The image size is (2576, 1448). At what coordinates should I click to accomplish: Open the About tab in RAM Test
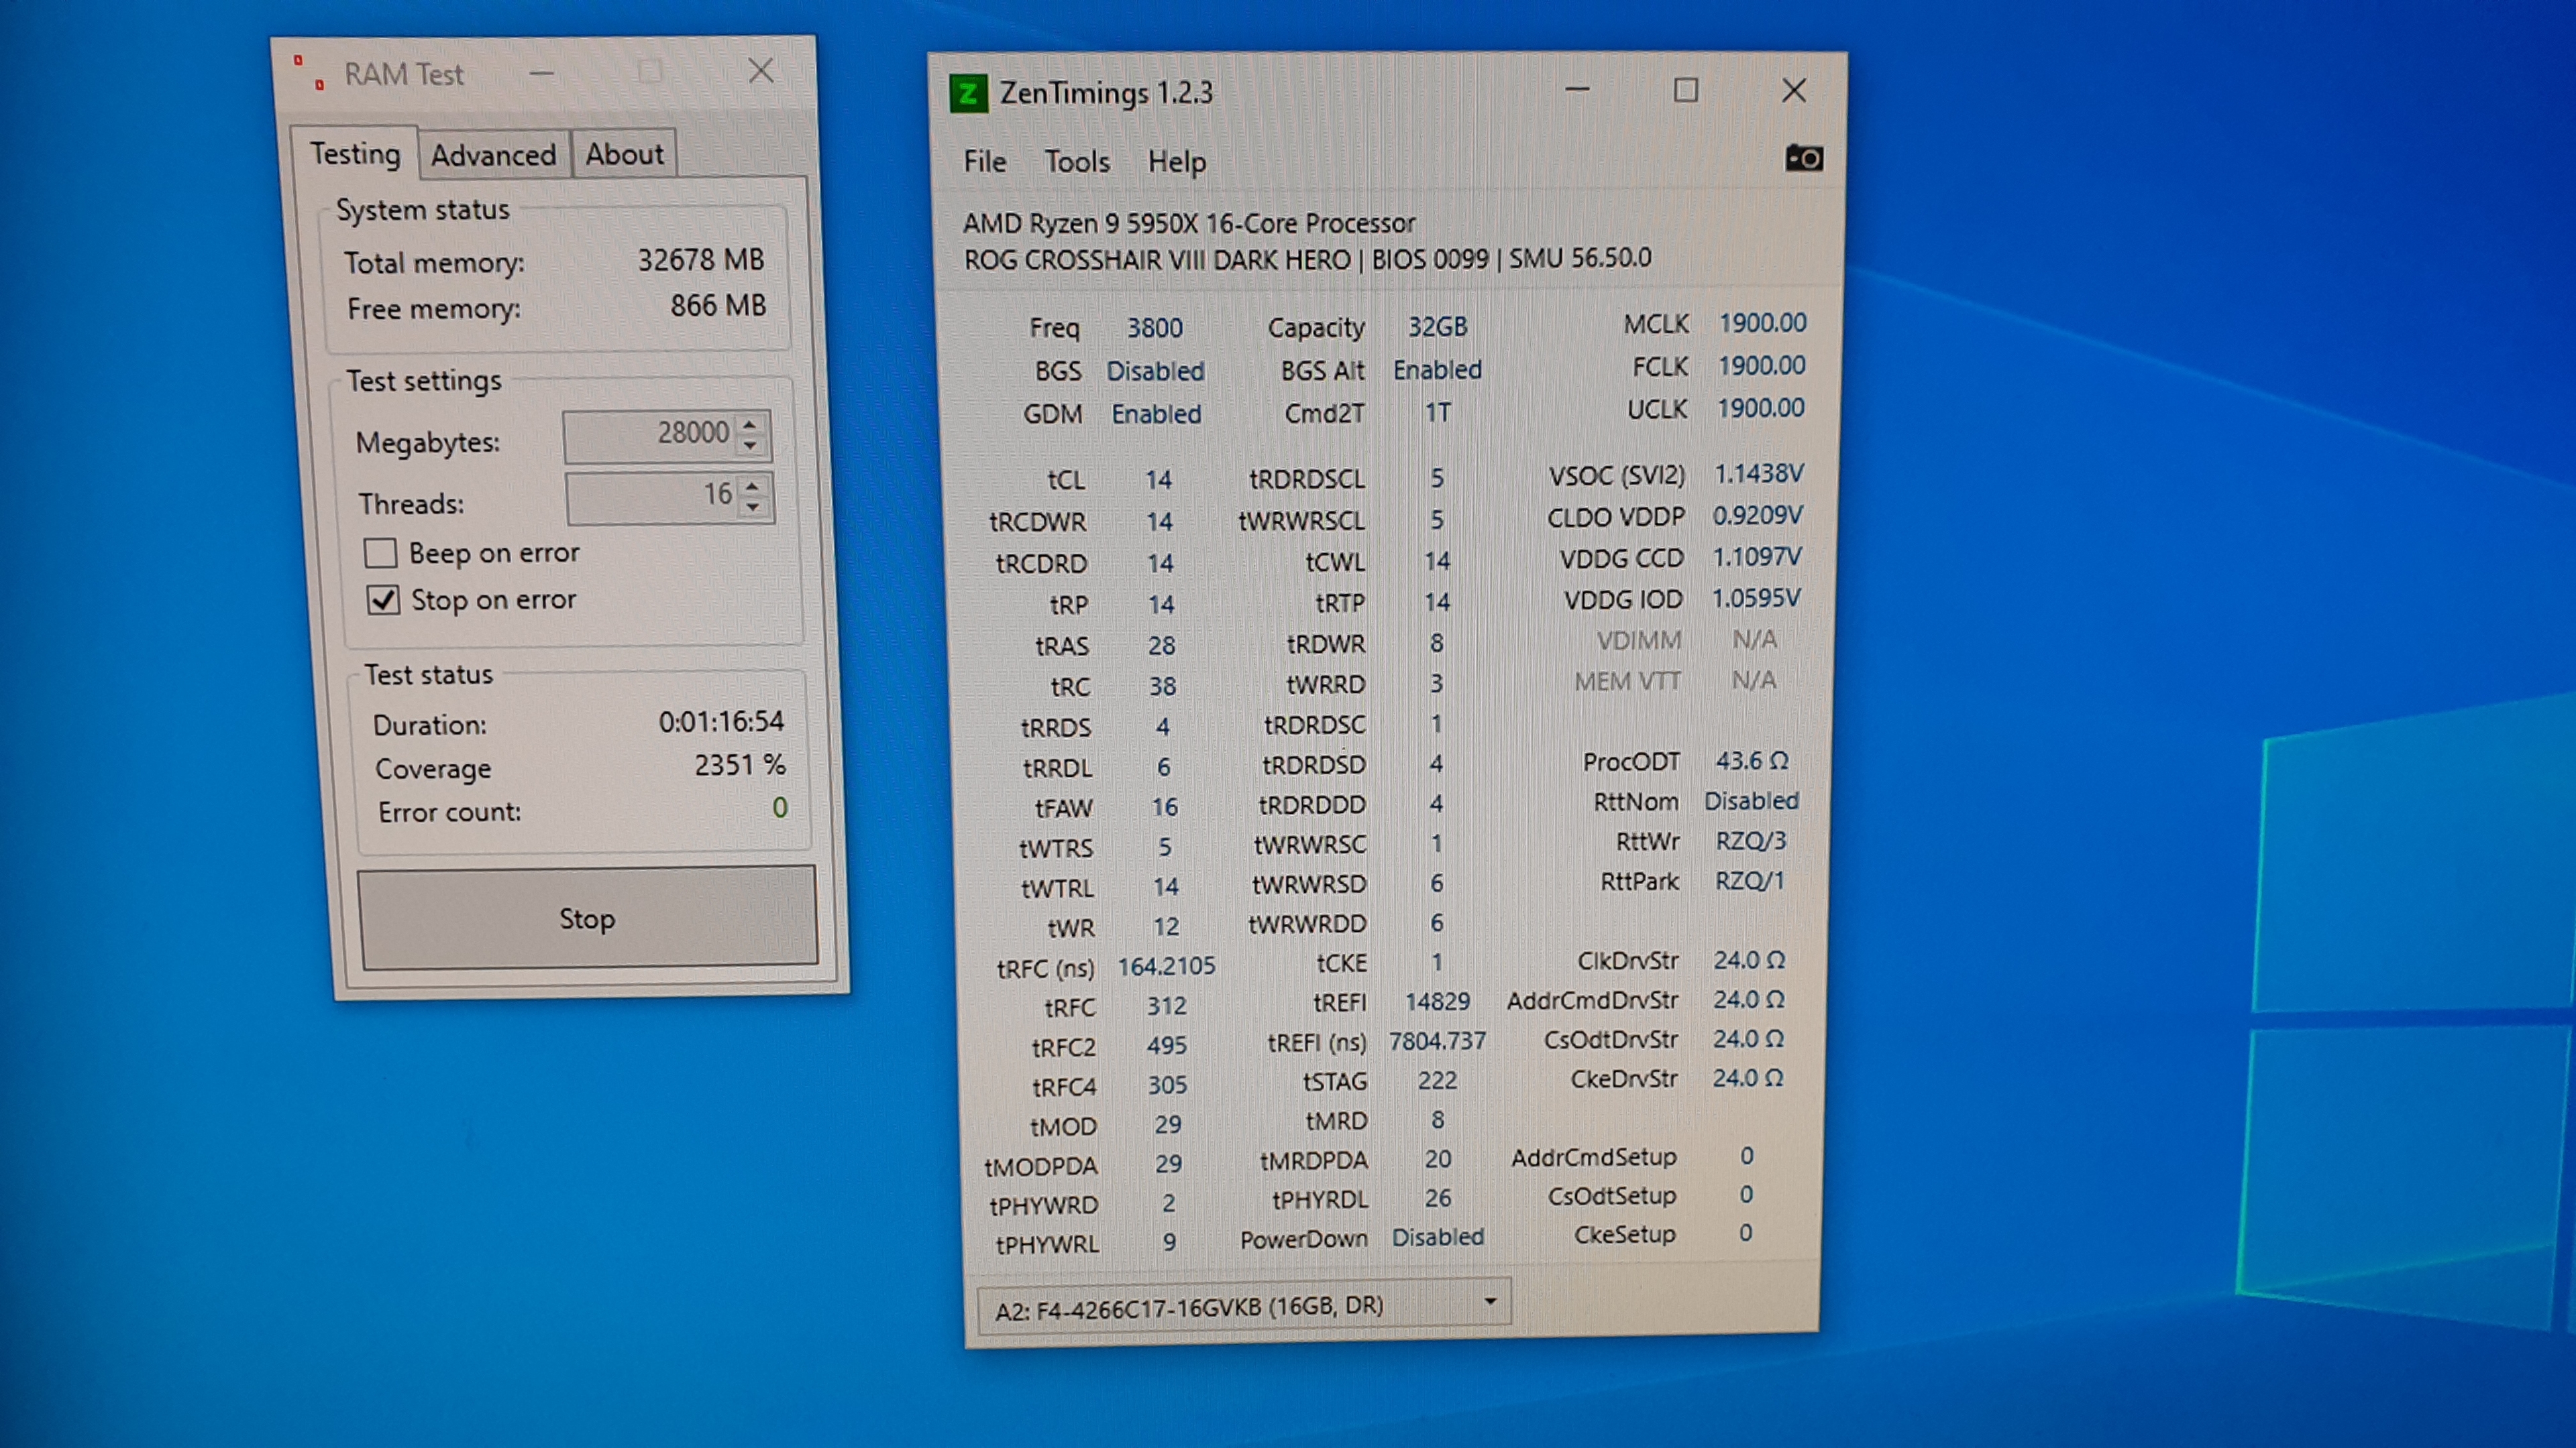(624, 154)
